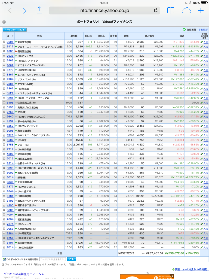
Task: Click the pencil edit icon for 昭和電工(株)
Action: (x=202, y=215)
